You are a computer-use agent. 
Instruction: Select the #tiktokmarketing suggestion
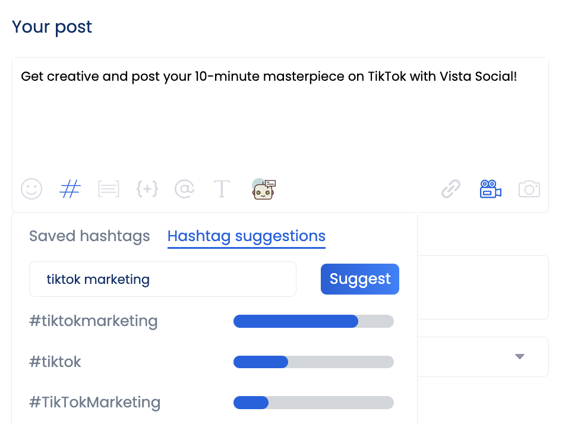(93, 321)
